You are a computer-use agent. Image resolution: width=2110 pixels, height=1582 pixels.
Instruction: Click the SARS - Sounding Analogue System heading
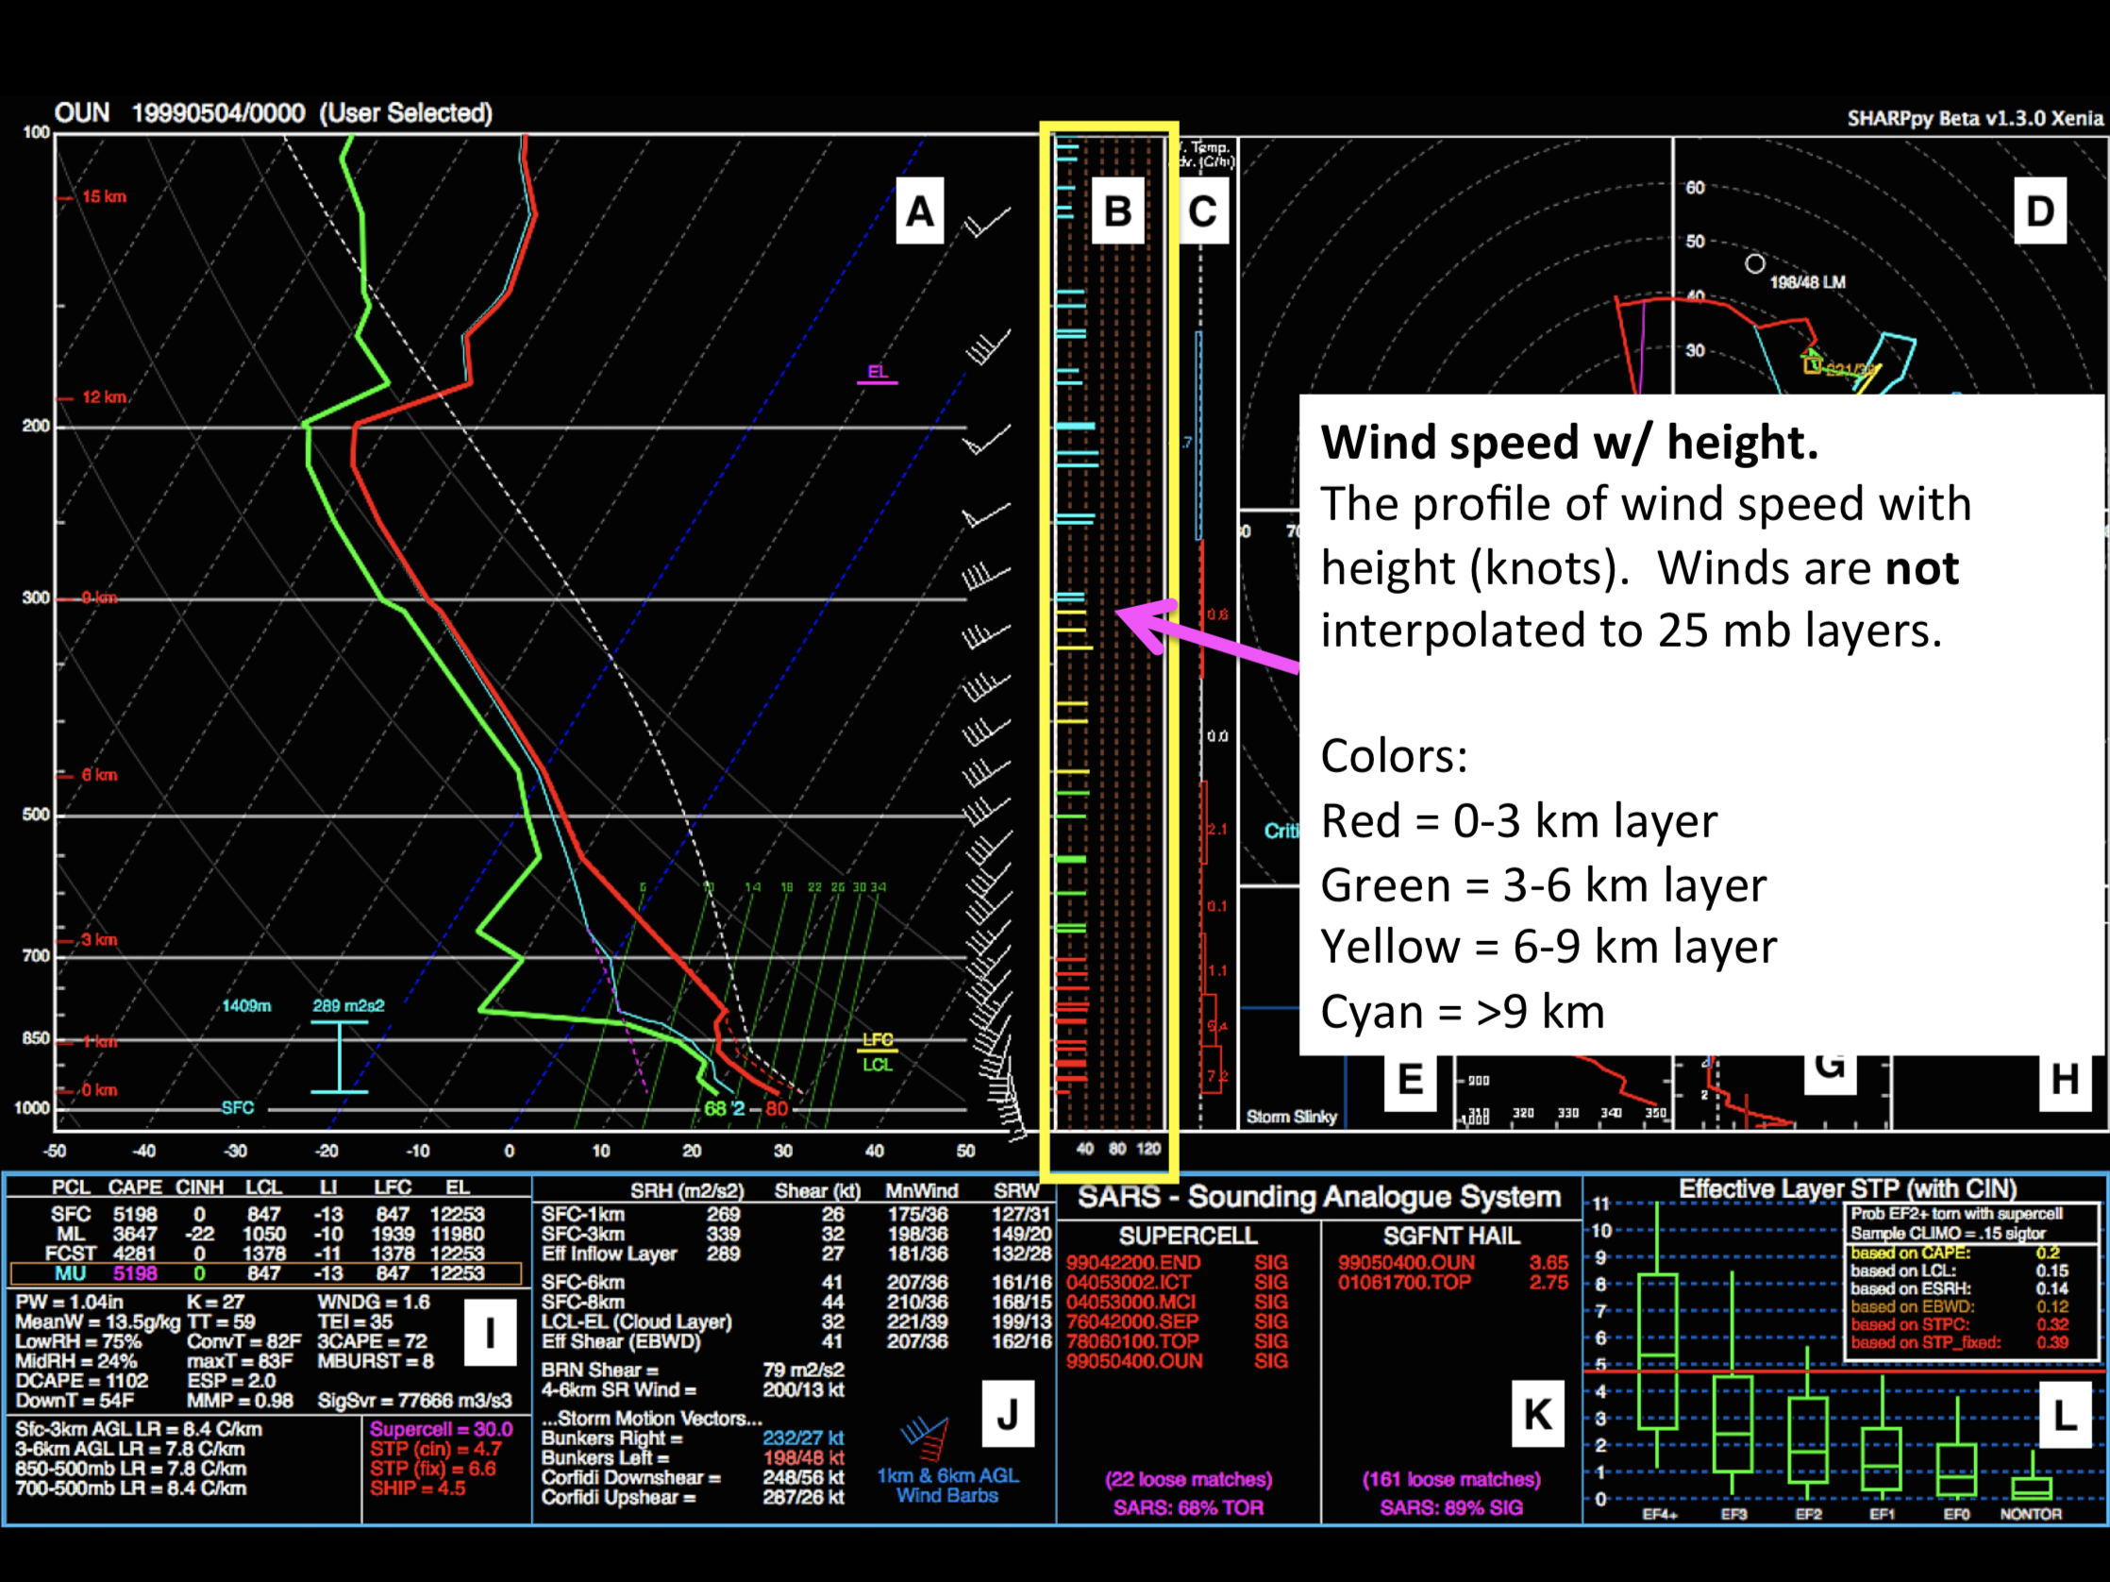[1319, 1198]
